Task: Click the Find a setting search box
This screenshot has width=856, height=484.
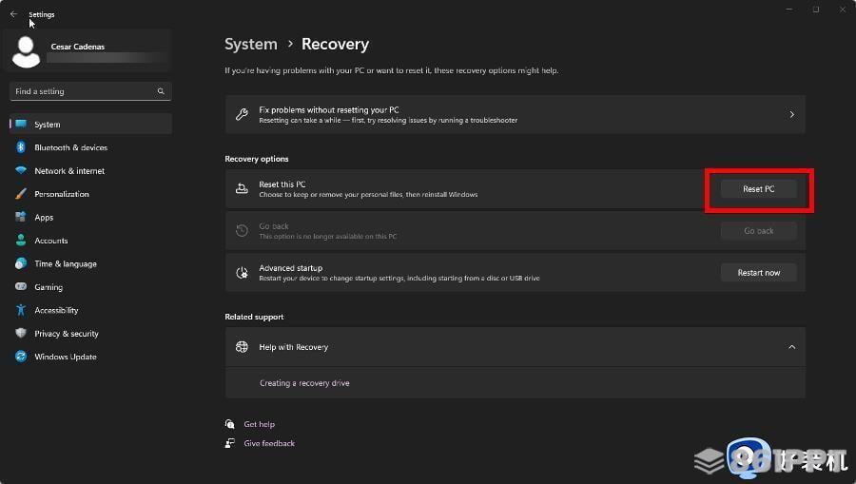Action: coord(90,91)
